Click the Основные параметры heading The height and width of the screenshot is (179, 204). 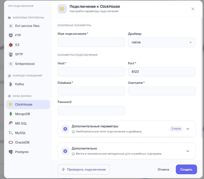pos(75,25)
